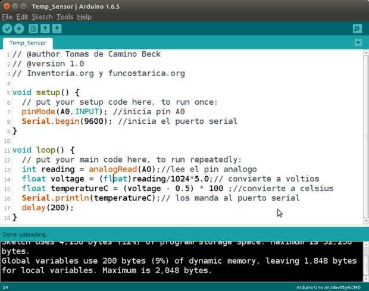This screenshot has height=291, width=369.
Task: Click the down arrow of the editor scrollbar
Action: tap(366, 221)
